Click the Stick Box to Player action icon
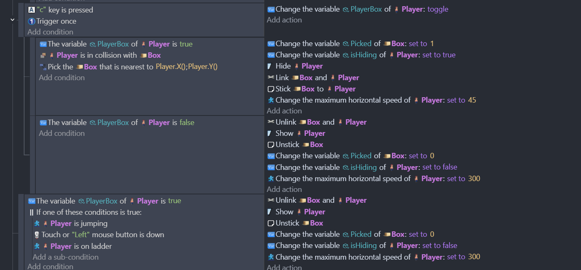 [x=271, y=89]
